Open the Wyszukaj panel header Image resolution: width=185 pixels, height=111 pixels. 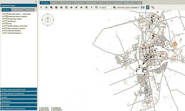tap(19, 105)
